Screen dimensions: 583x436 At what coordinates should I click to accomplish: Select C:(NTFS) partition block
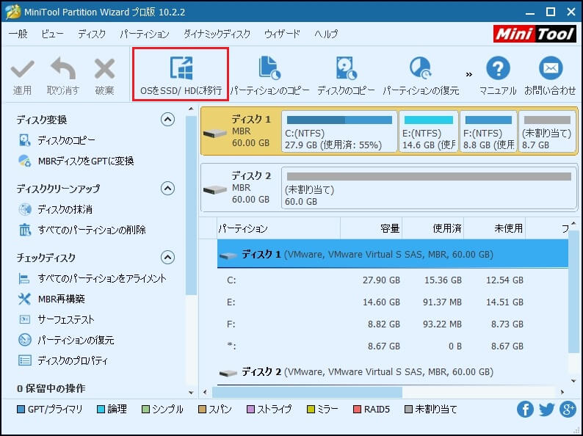pos(339,131)
